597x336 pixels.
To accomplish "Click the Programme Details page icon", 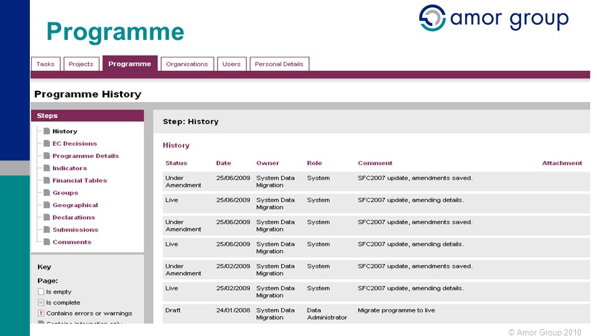I will pyautogui.click(x=47, y=156).
